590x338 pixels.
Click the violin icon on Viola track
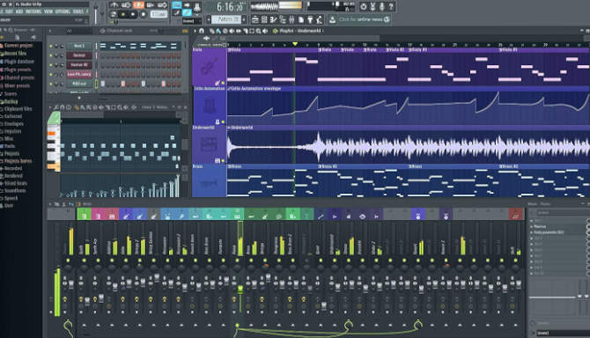click(209, 67)
